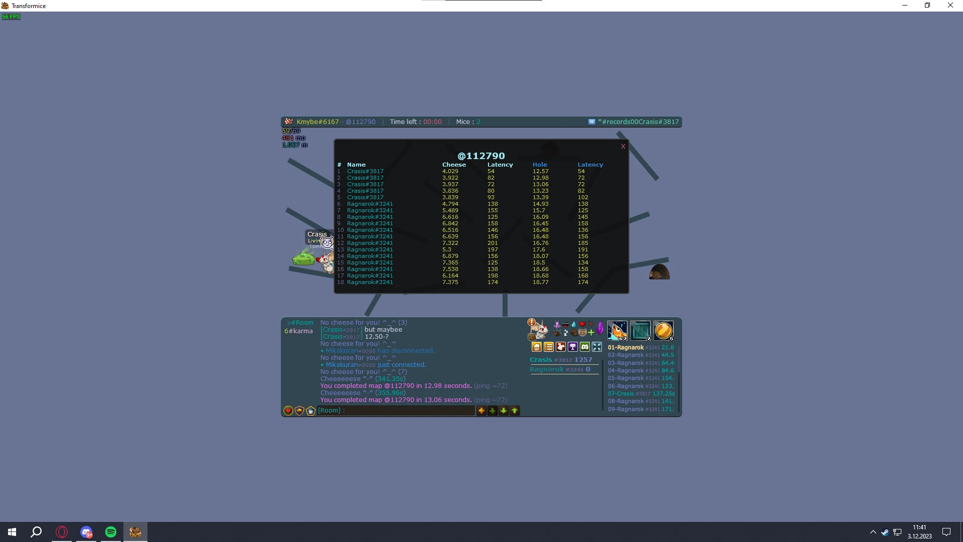
Task: Open the home (tribe house) button
Action: (x=536, y=347)
